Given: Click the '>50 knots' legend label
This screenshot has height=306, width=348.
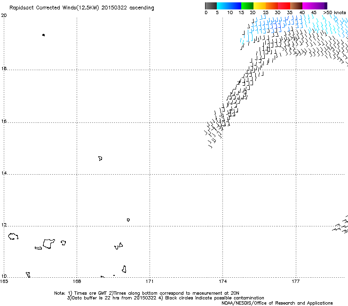Looking at the screenshot, I should [x=334, y=13].
